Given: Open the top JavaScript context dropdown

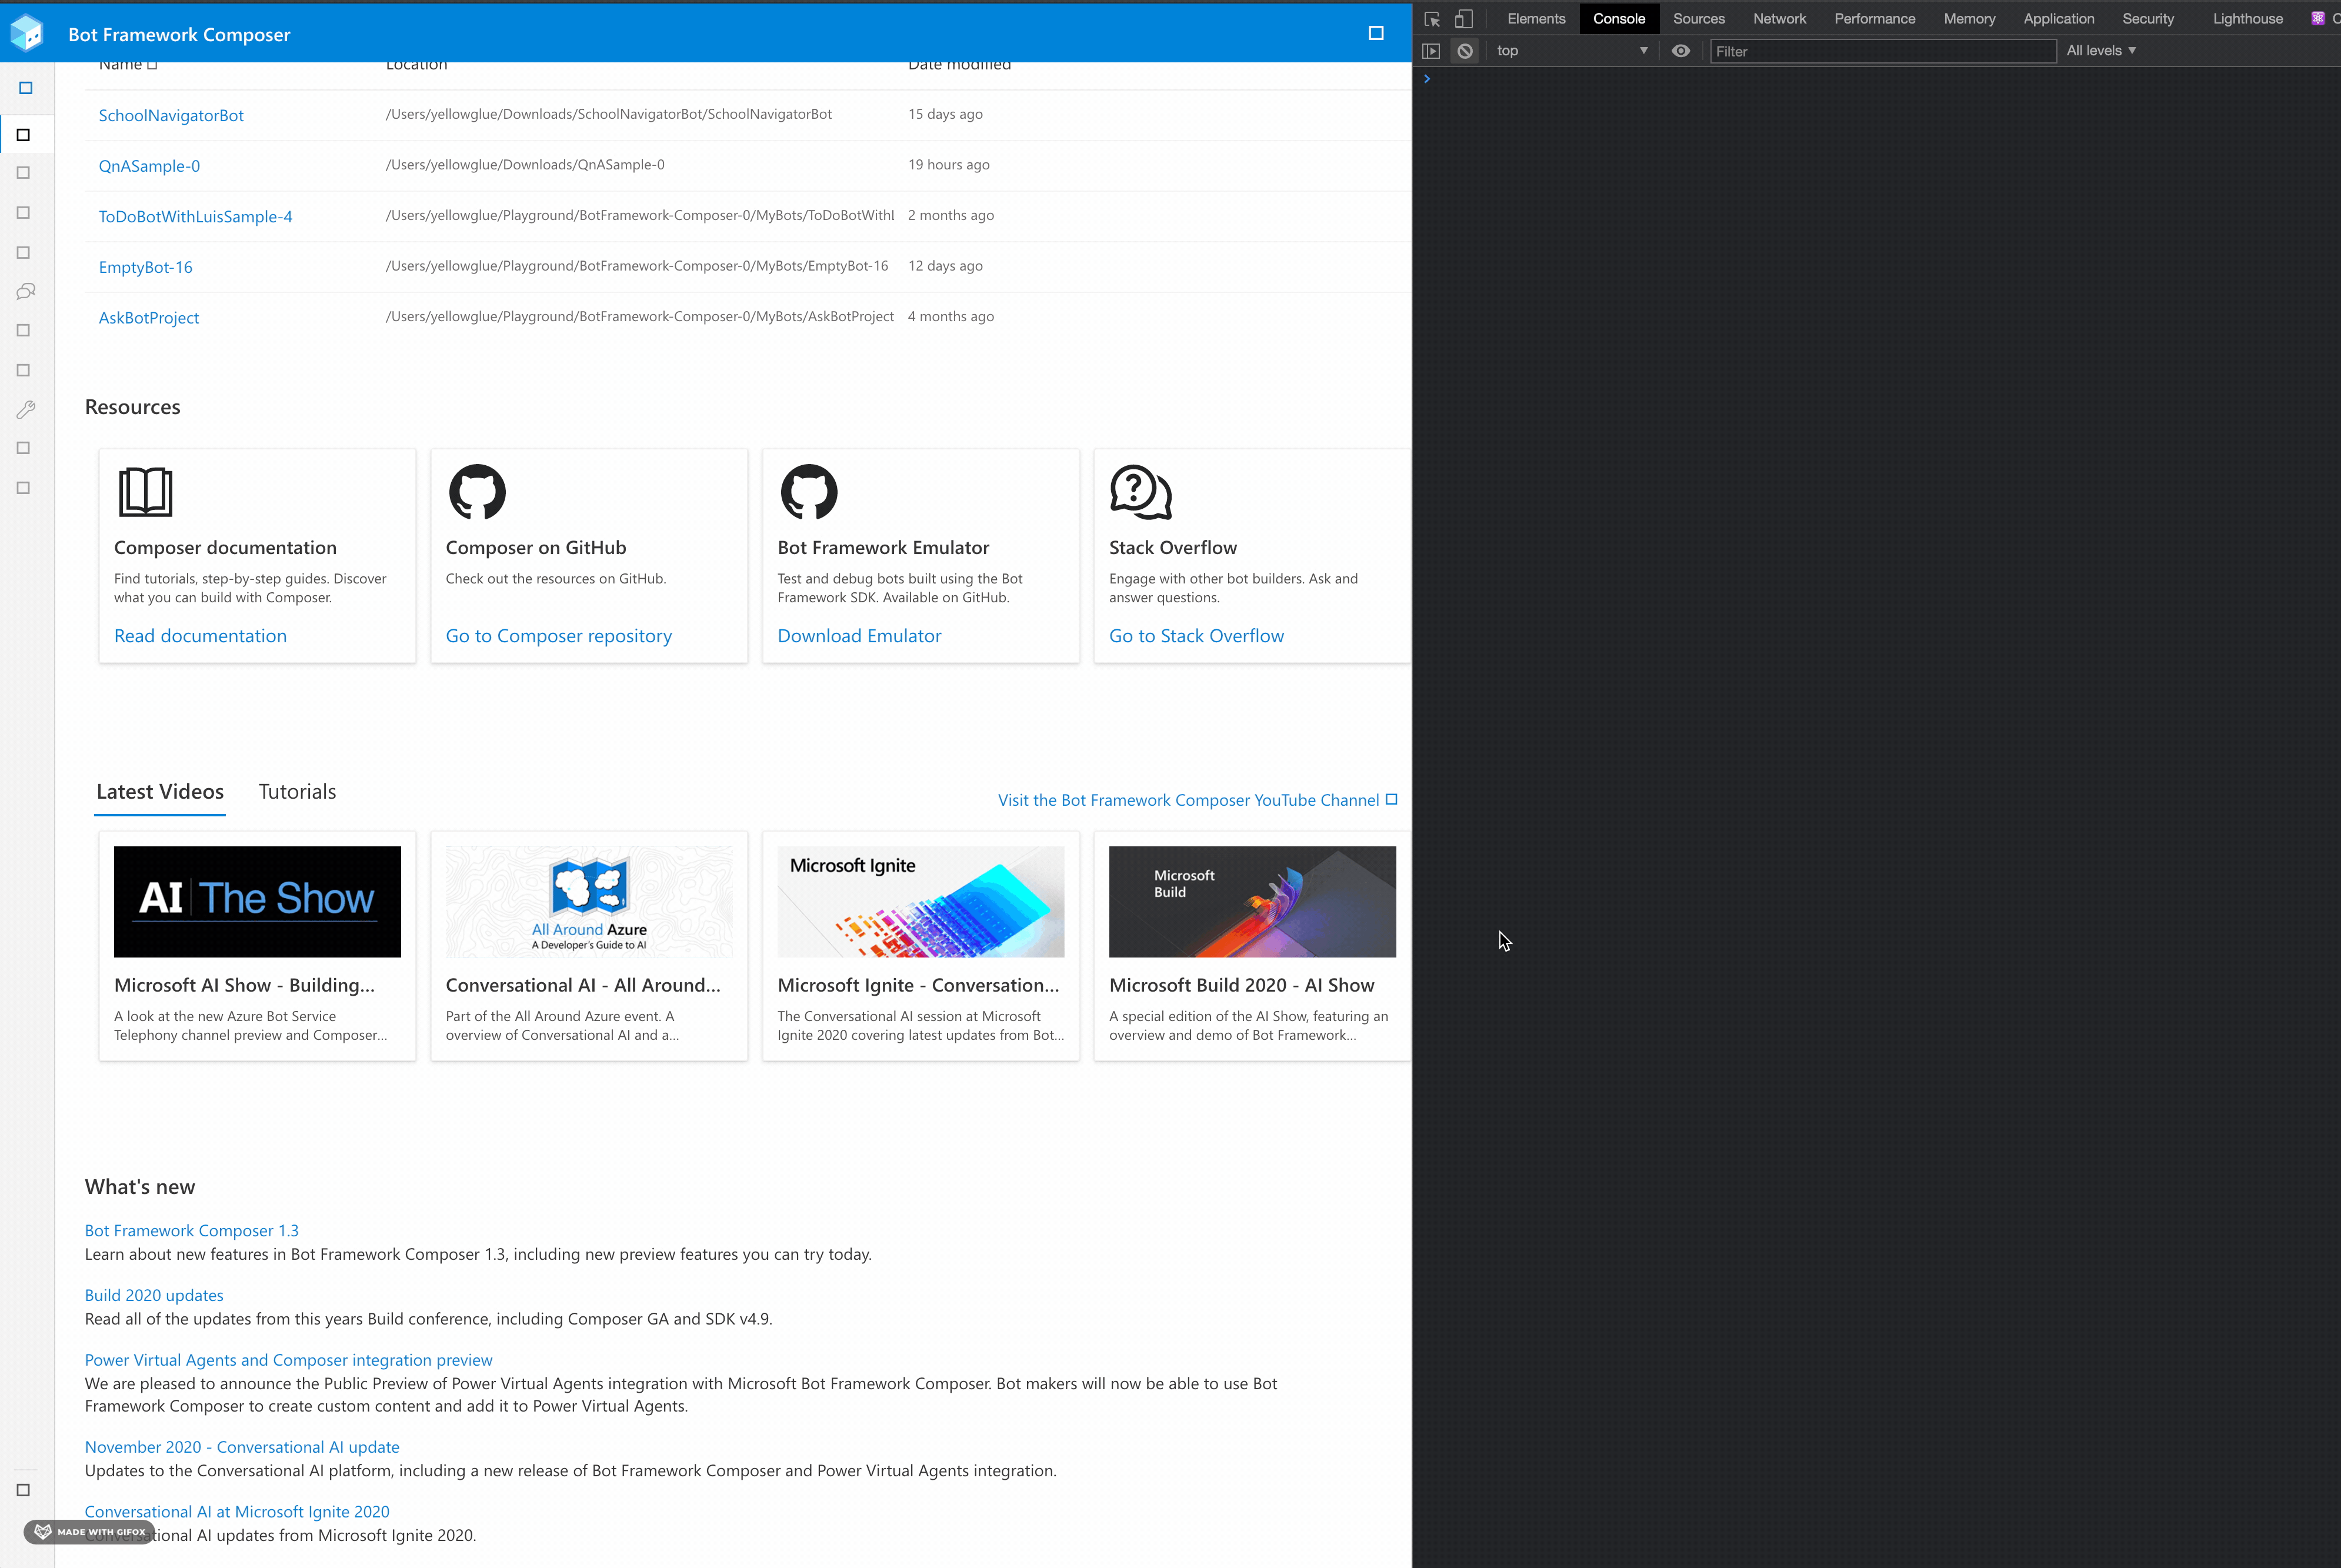Looking at the screenshot, I should pyautogui.click(x=1571, y=51).
